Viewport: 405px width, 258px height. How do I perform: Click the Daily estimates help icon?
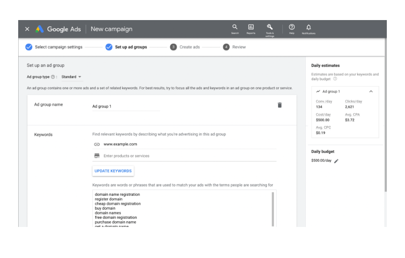pos(335,79)
